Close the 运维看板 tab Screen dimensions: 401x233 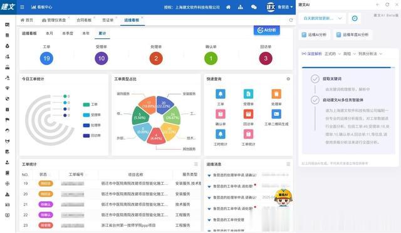pos(142,18)
